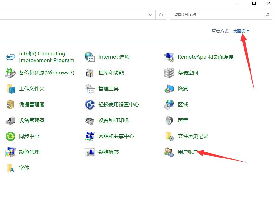Image resolution: width=274 pixels, height=207 pixels.
Task: Click the 轻松使用设置中心 icon
Action: pos(90,105)
